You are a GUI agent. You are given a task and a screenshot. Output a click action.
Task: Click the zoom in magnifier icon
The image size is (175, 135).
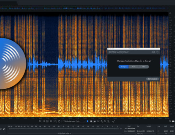coord(40,121)
